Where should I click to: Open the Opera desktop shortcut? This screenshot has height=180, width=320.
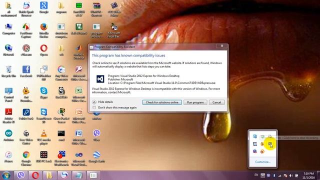coord(43,50)
